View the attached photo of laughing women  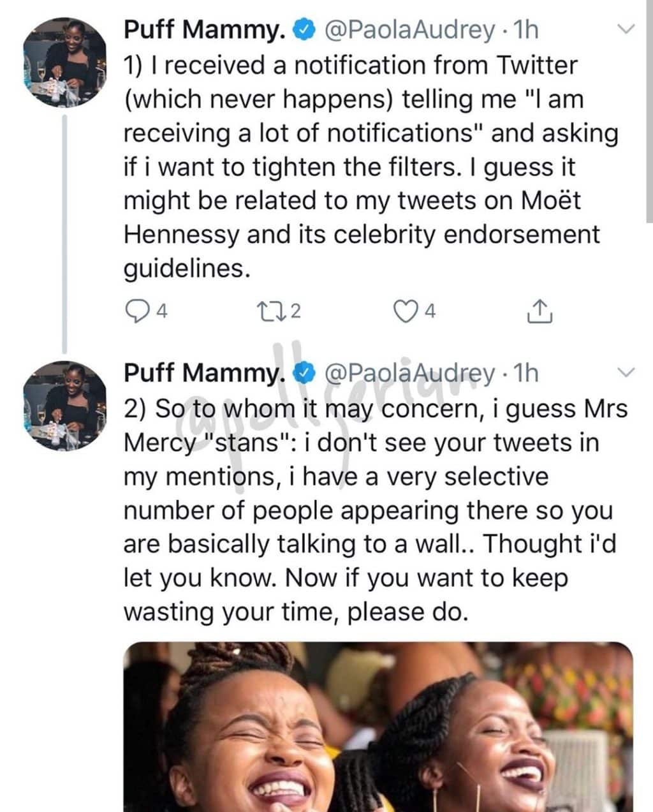coord(378,727)
